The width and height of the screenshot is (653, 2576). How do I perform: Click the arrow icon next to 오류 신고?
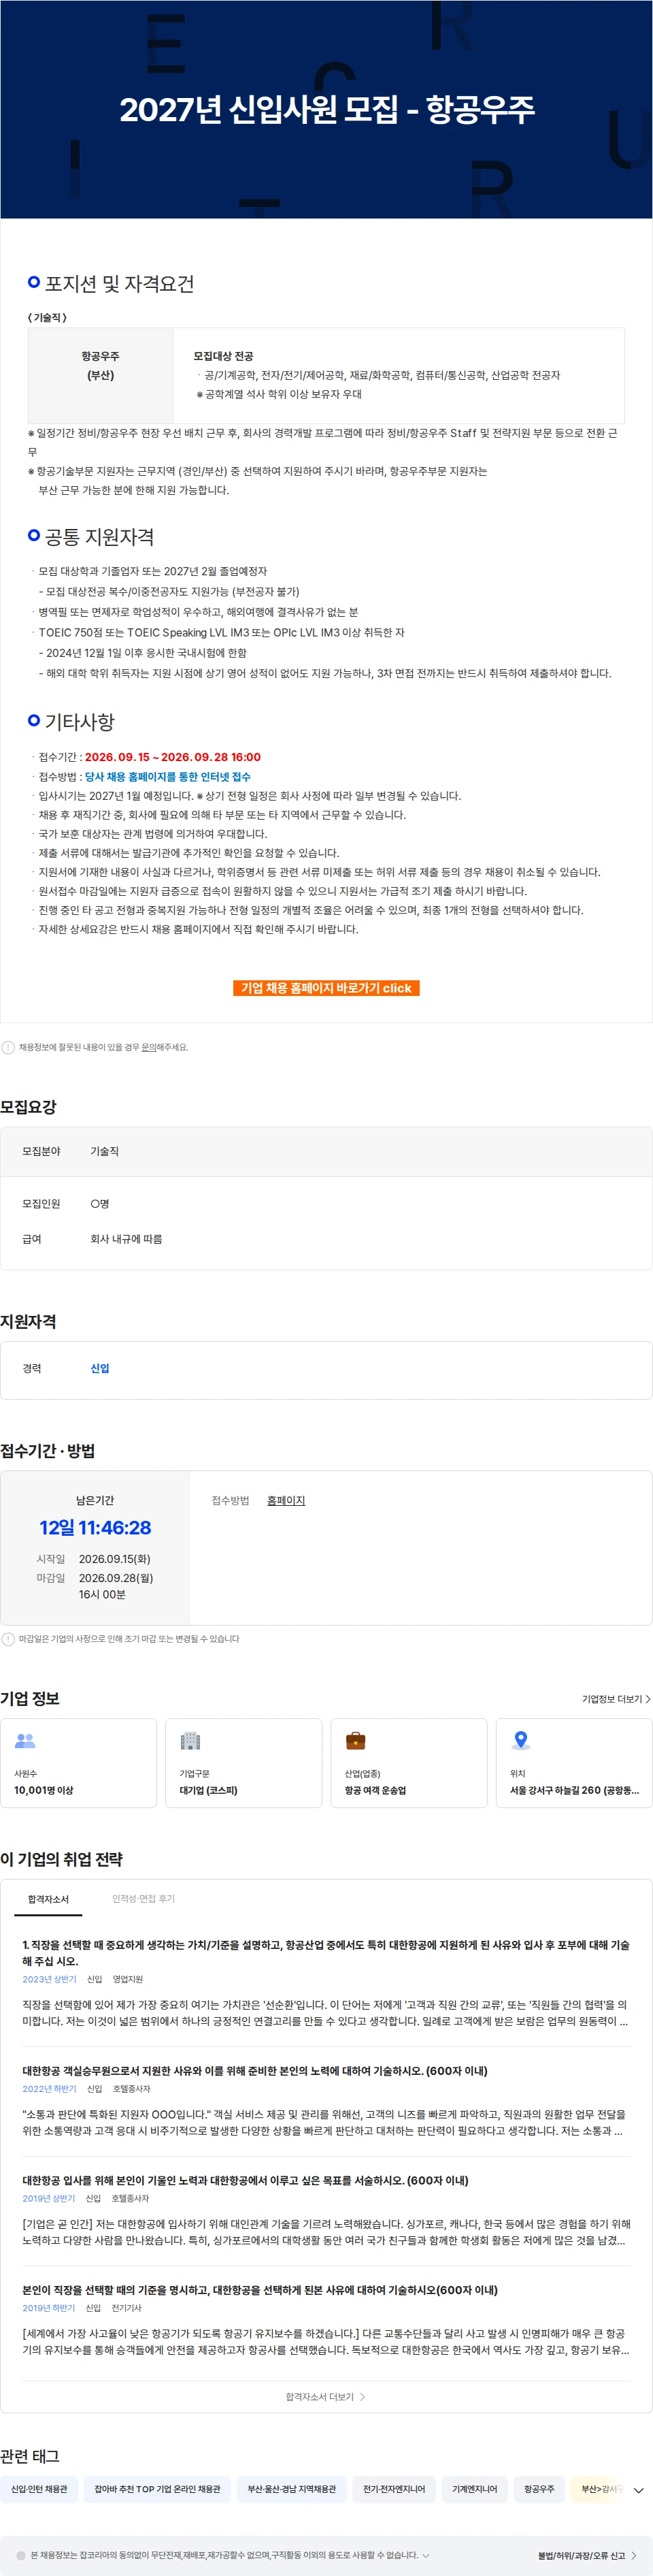(634, 2556)
